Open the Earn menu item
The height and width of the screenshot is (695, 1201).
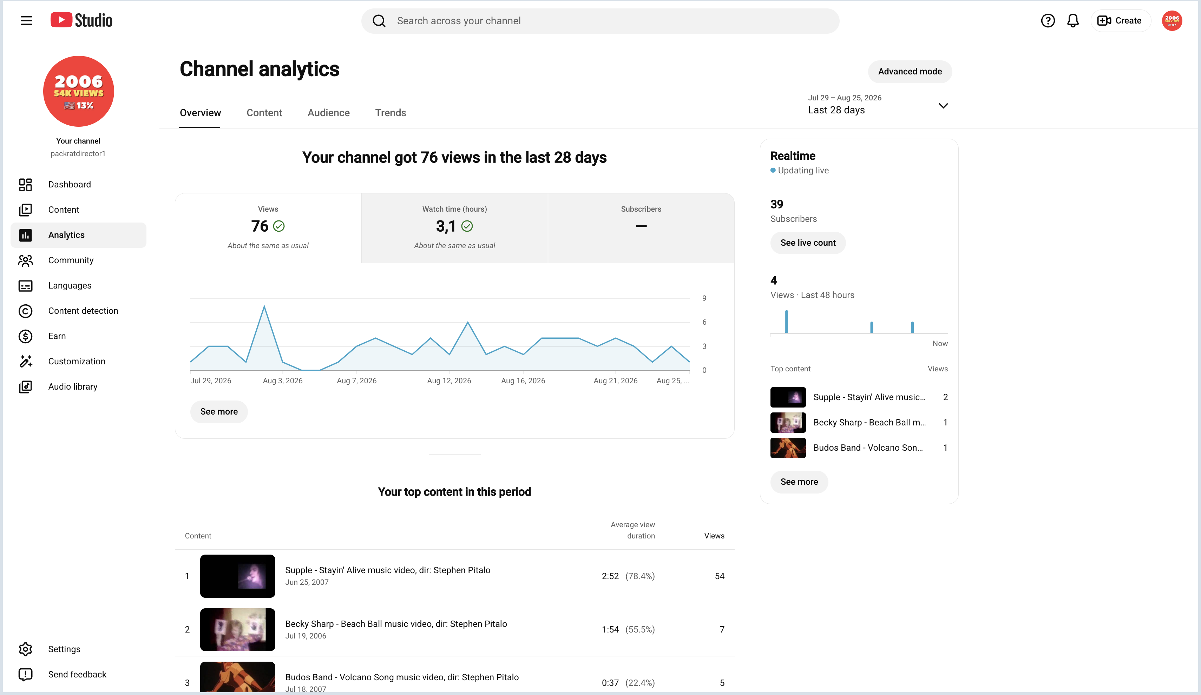[79, 336]
